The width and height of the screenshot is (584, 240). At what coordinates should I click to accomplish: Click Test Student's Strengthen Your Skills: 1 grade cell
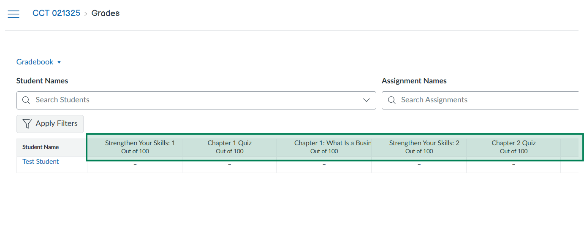pos(135,165)
